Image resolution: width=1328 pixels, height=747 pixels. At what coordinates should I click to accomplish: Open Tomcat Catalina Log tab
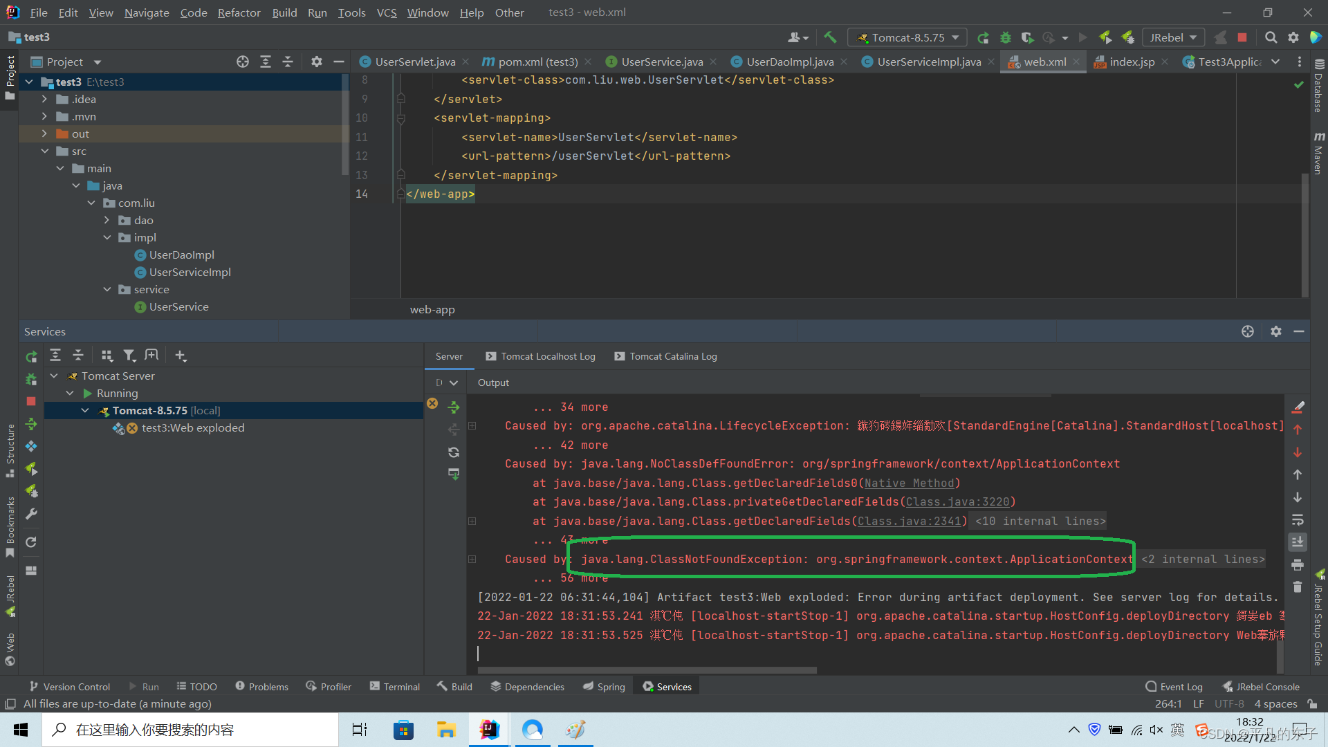[665, 356]
